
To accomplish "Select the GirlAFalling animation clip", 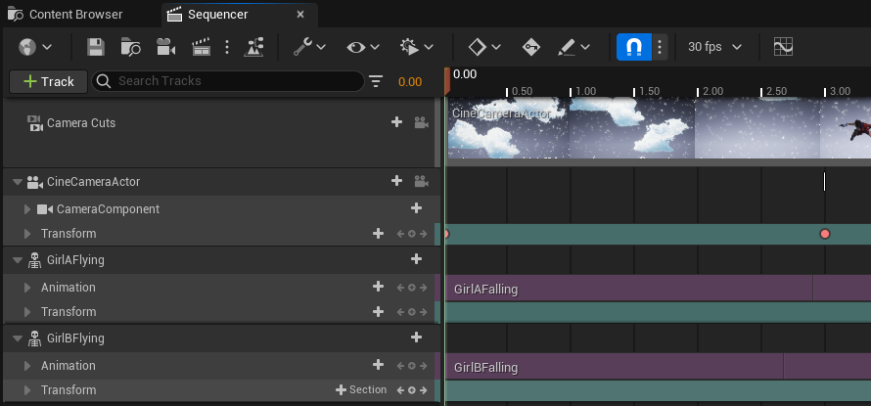I will 626,289.
